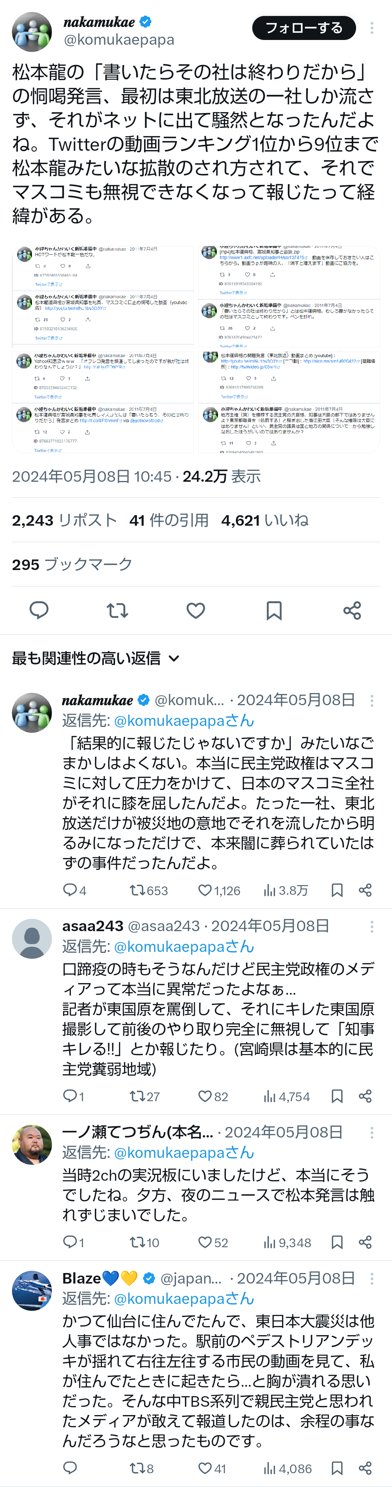Bookmark the 一ノ瀬てつぢん reply
Screen dimensions: 392x1487
pos(337,1242)
